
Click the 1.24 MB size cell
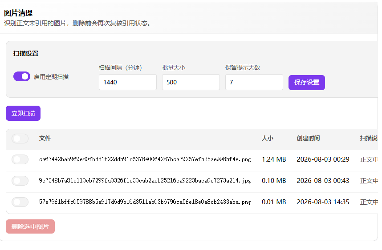click(274, 159)
